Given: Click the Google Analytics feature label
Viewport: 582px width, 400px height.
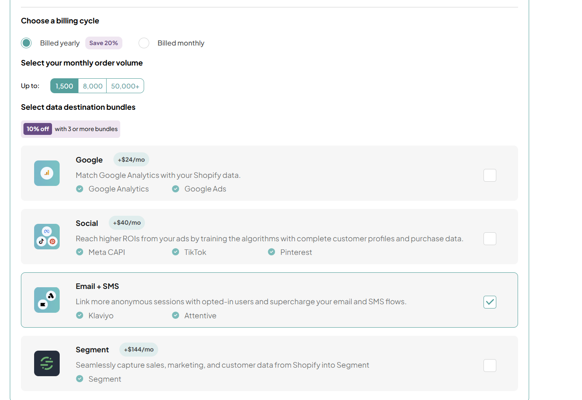Looking at the screenshot, I should 119,189.
